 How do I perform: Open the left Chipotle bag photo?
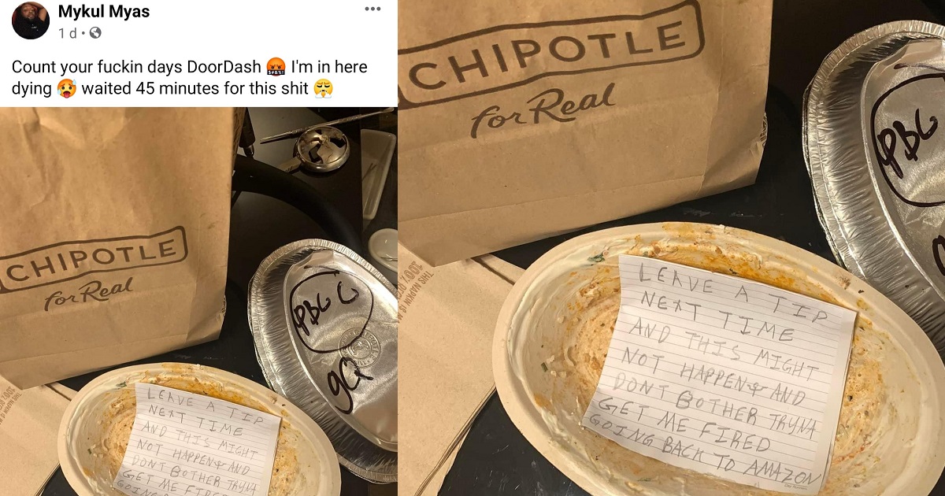[198, 301]
